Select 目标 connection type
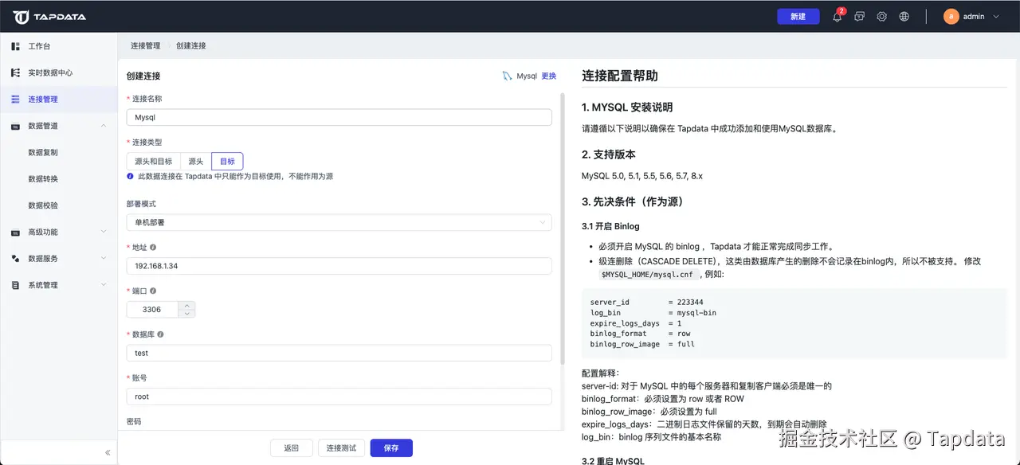1020x465 pixels. pyautogui.click(x=227, y=161)
